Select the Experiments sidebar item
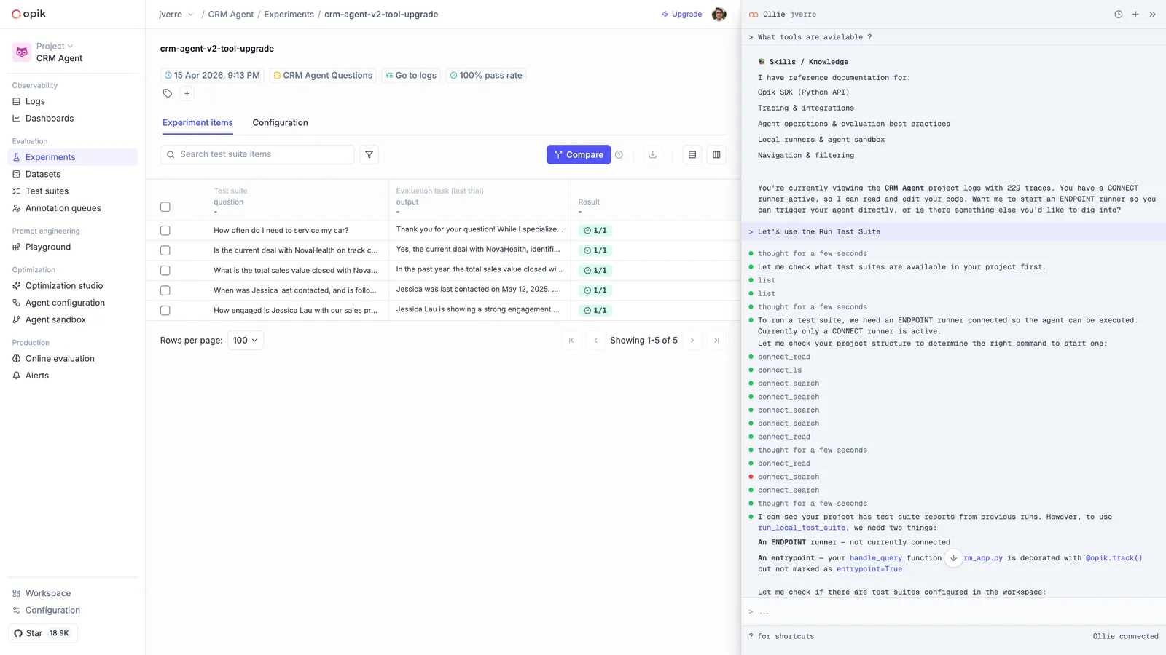 pyautogui.click(x=72, y=157)
